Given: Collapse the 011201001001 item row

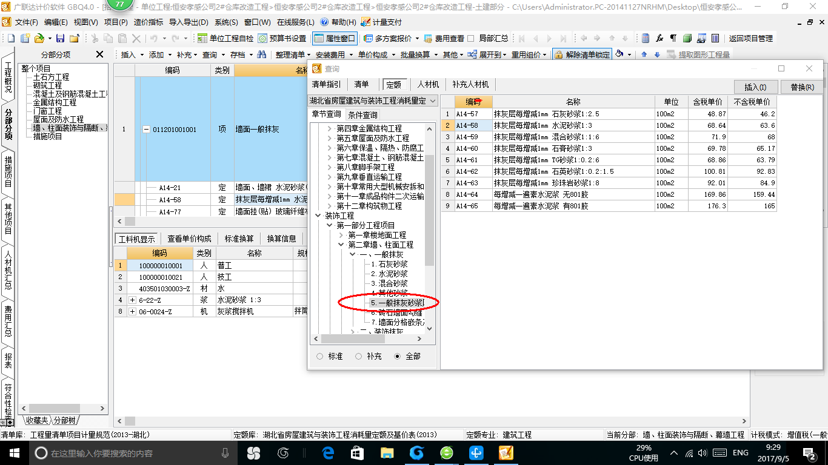Looking at the screenshot, I should 146,129.
